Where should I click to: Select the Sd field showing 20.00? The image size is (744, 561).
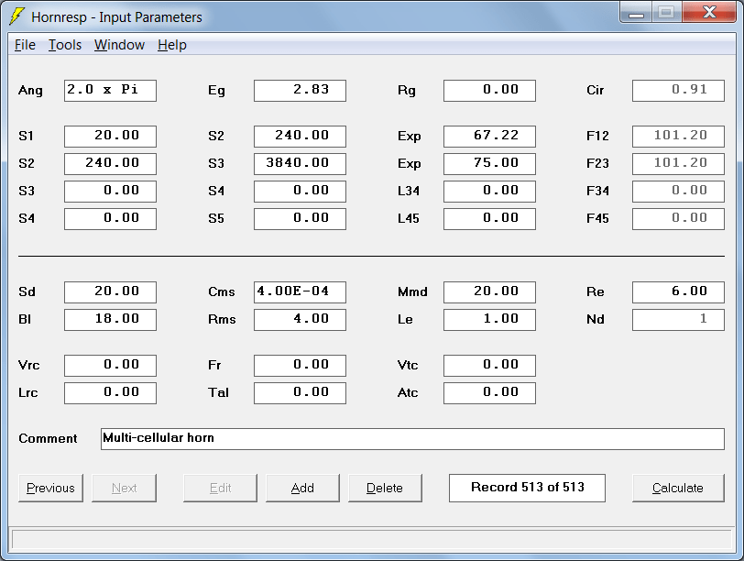(110, 291)
